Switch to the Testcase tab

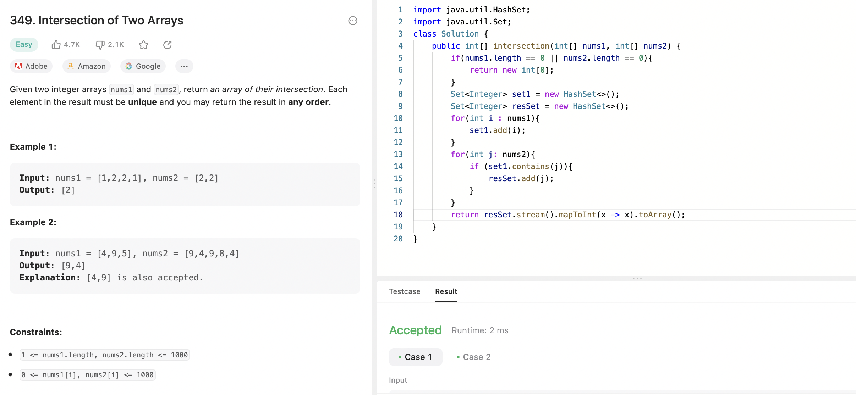click(x=405, y=291)
